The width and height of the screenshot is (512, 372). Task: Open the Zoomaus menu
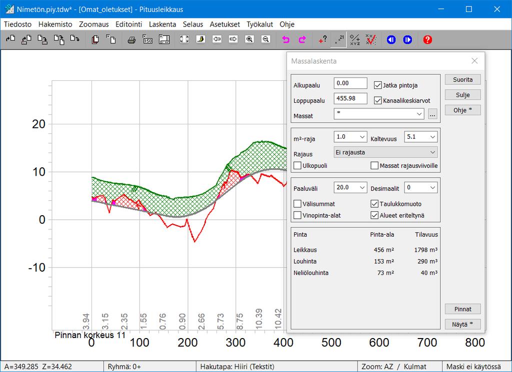pyautogui.click(x=93, y=24)
